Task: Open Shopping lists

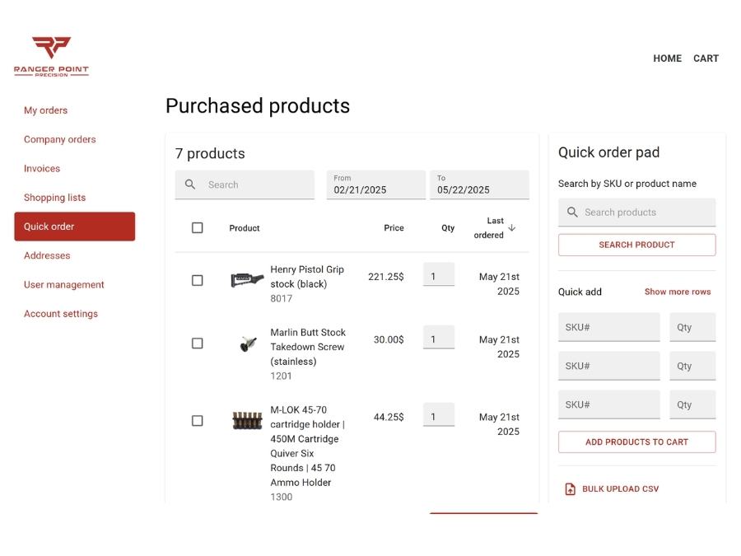Action: tap(55, 198)
